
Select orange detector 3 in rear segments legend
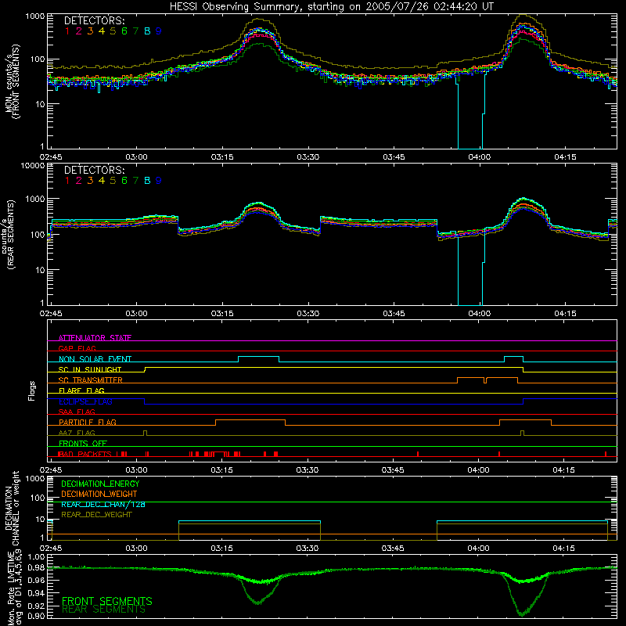[x=90, y=181]
